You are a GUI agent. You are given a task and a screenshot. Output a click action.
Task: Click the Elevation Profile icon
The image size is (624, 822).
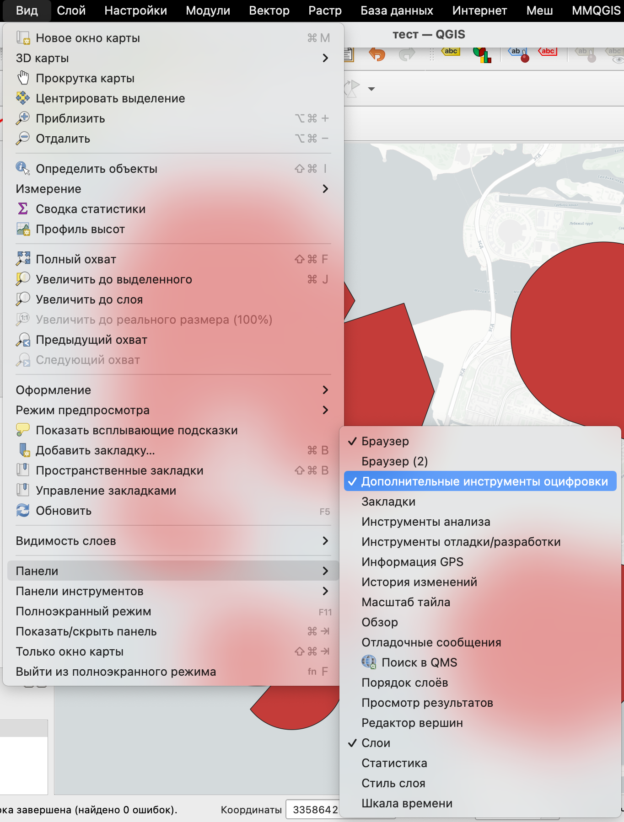tap(23, 229)
